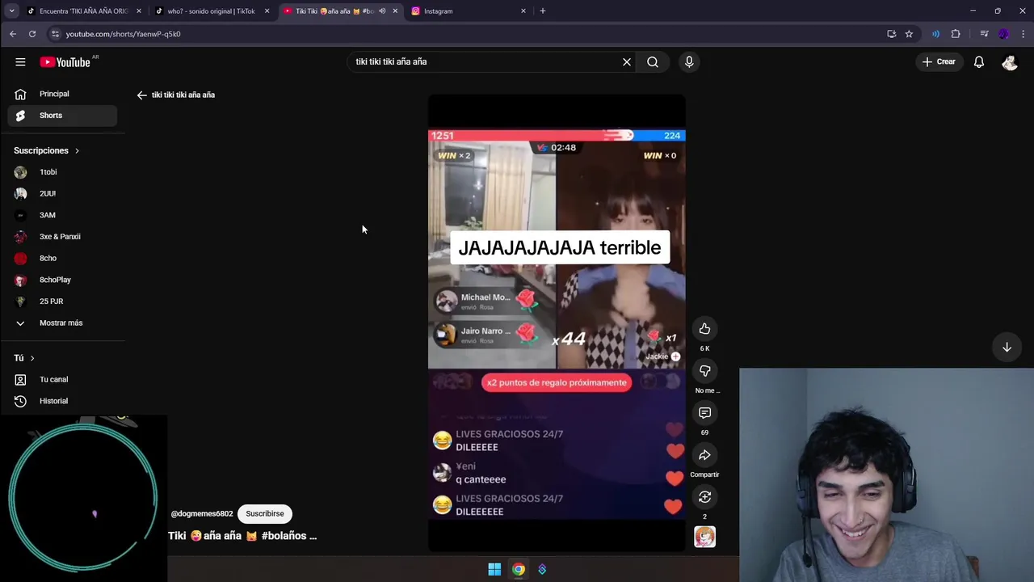This screenshot has width=1034, height=582.
Task: Open the YouTube guide hamburger menu
Action: (x=20, y=61)
